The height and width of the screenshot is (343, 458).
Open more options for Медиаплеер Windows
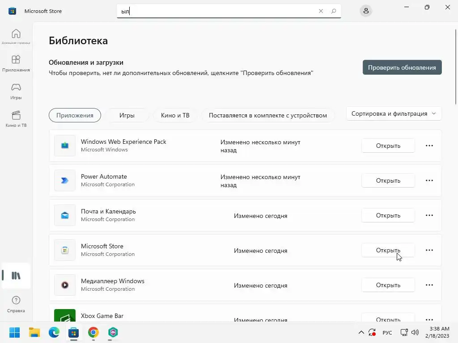pos(429,285)
